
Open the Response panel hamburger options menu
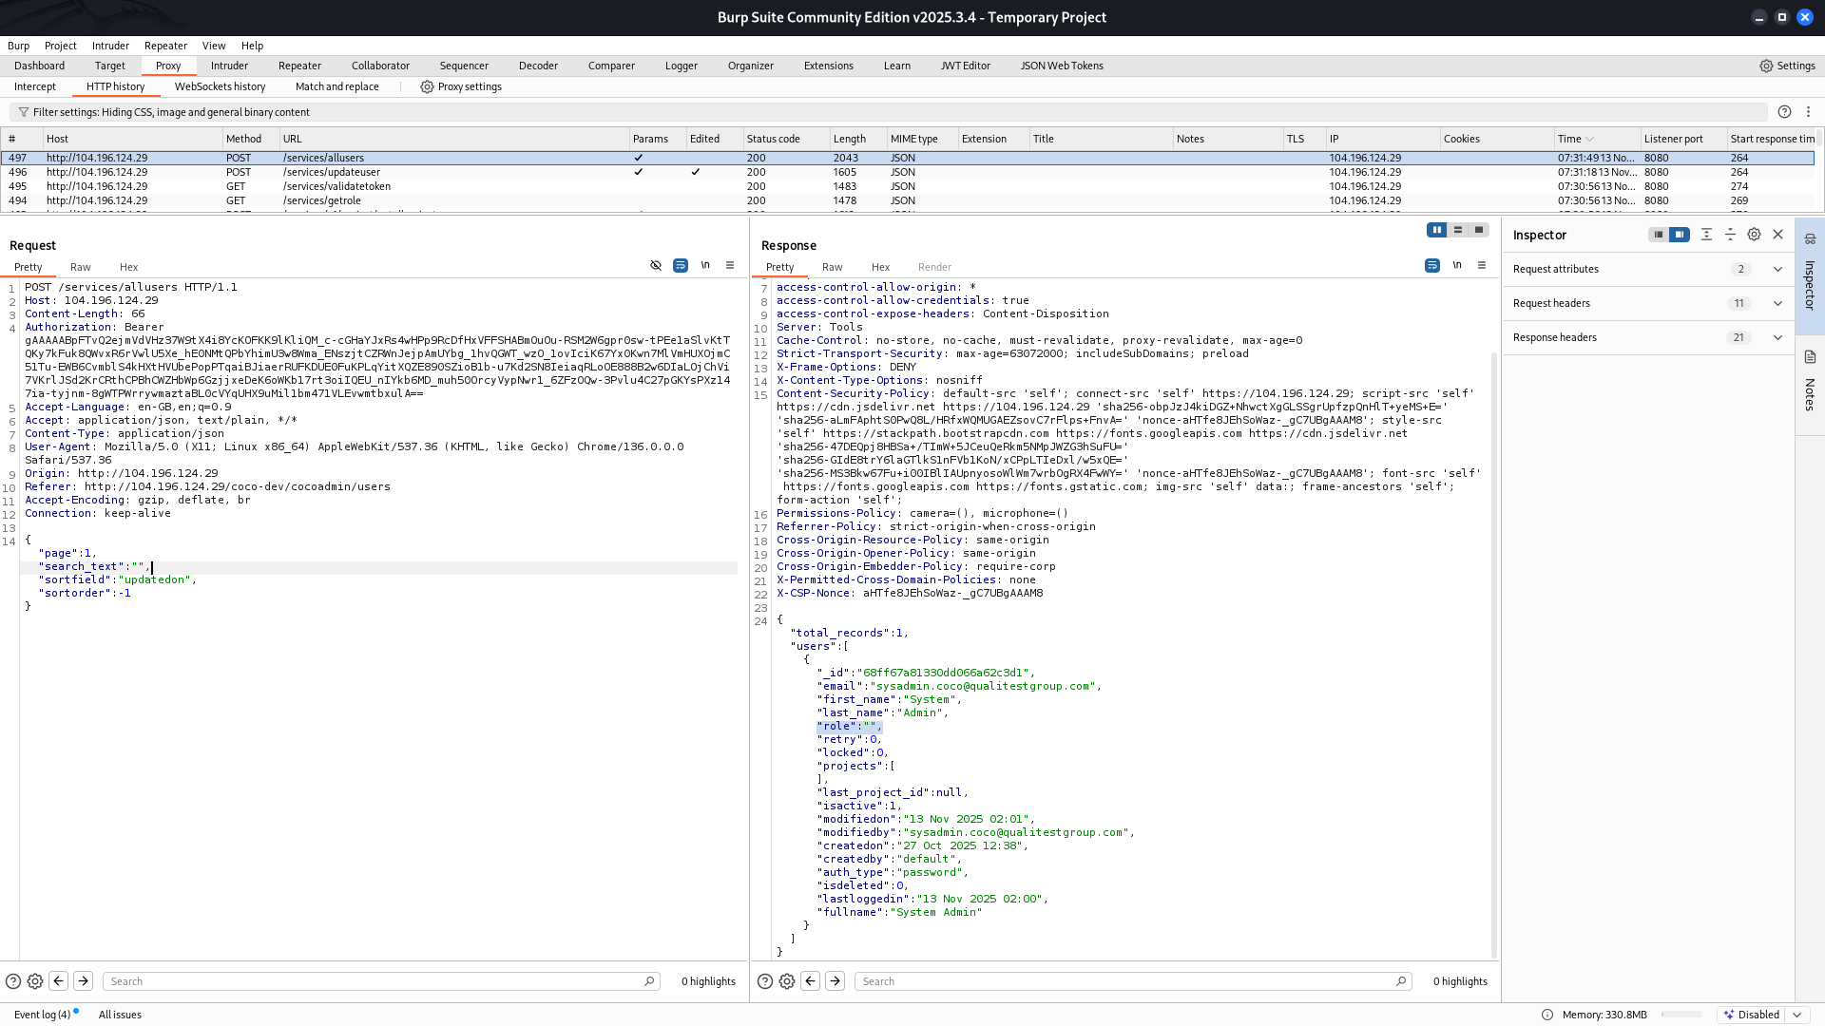(x=1482, y=266)
